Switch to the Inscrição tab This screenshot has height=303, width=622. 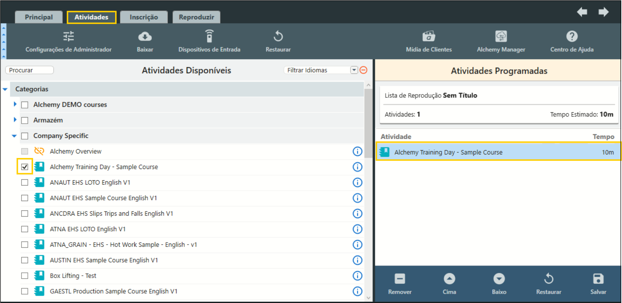(x=144, y=17)
